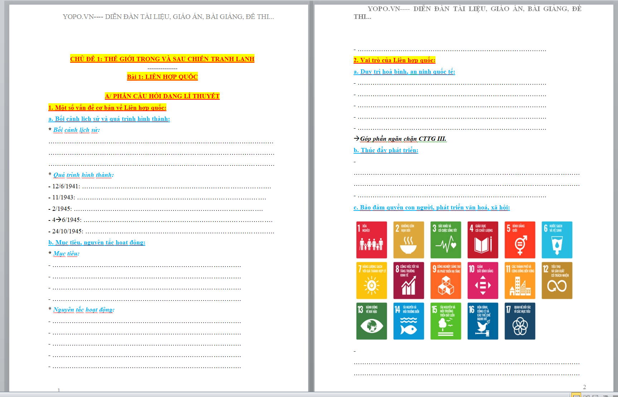This screenshot has height=397, width=618.
Task: Click the italic '* Bối cảnh lịch sử:' line
Action: tap(74, 130)
